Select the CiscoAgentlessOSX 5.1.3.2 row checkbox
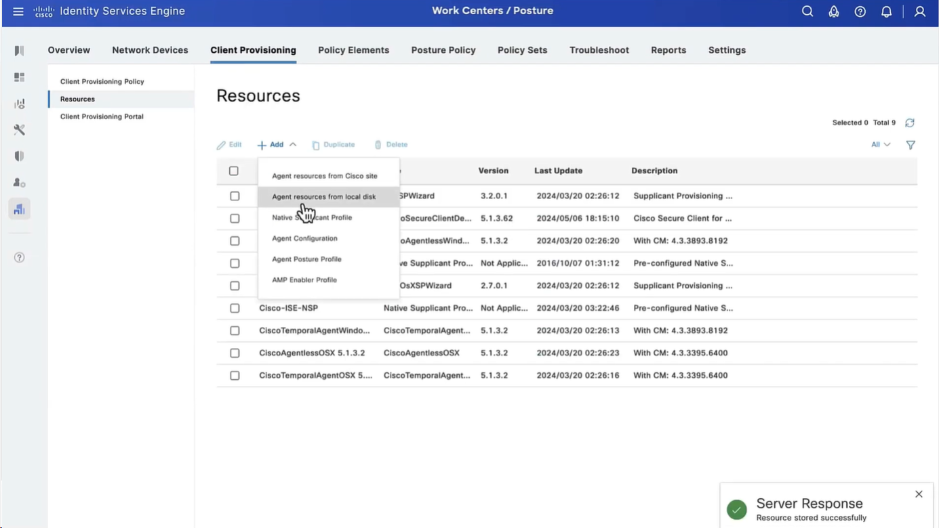 coord(235,353)
